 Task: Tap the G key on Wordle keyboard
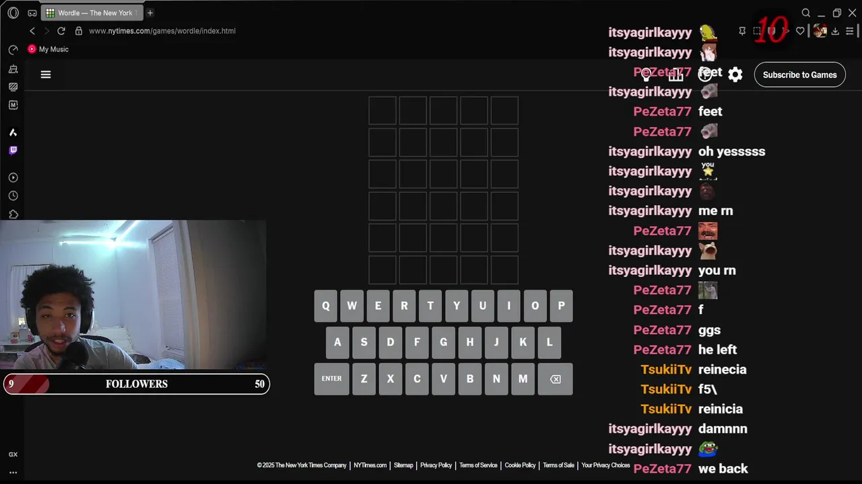443,342
